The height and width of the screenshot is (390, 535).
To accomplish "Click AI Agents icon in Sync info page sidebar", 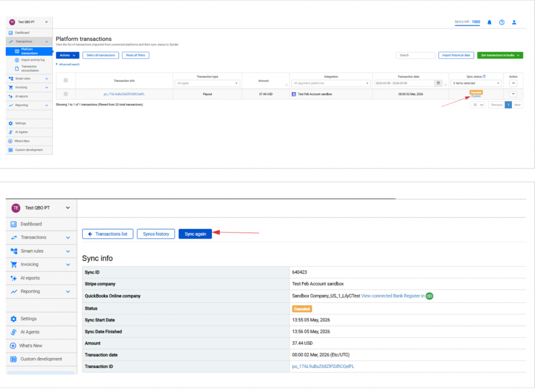I will coord(14,333).
